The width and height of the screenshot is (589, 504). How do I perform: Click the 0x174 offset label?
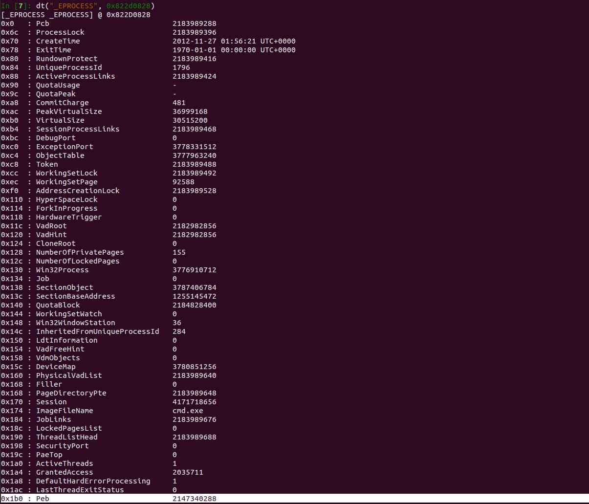[x=10, y=411]
